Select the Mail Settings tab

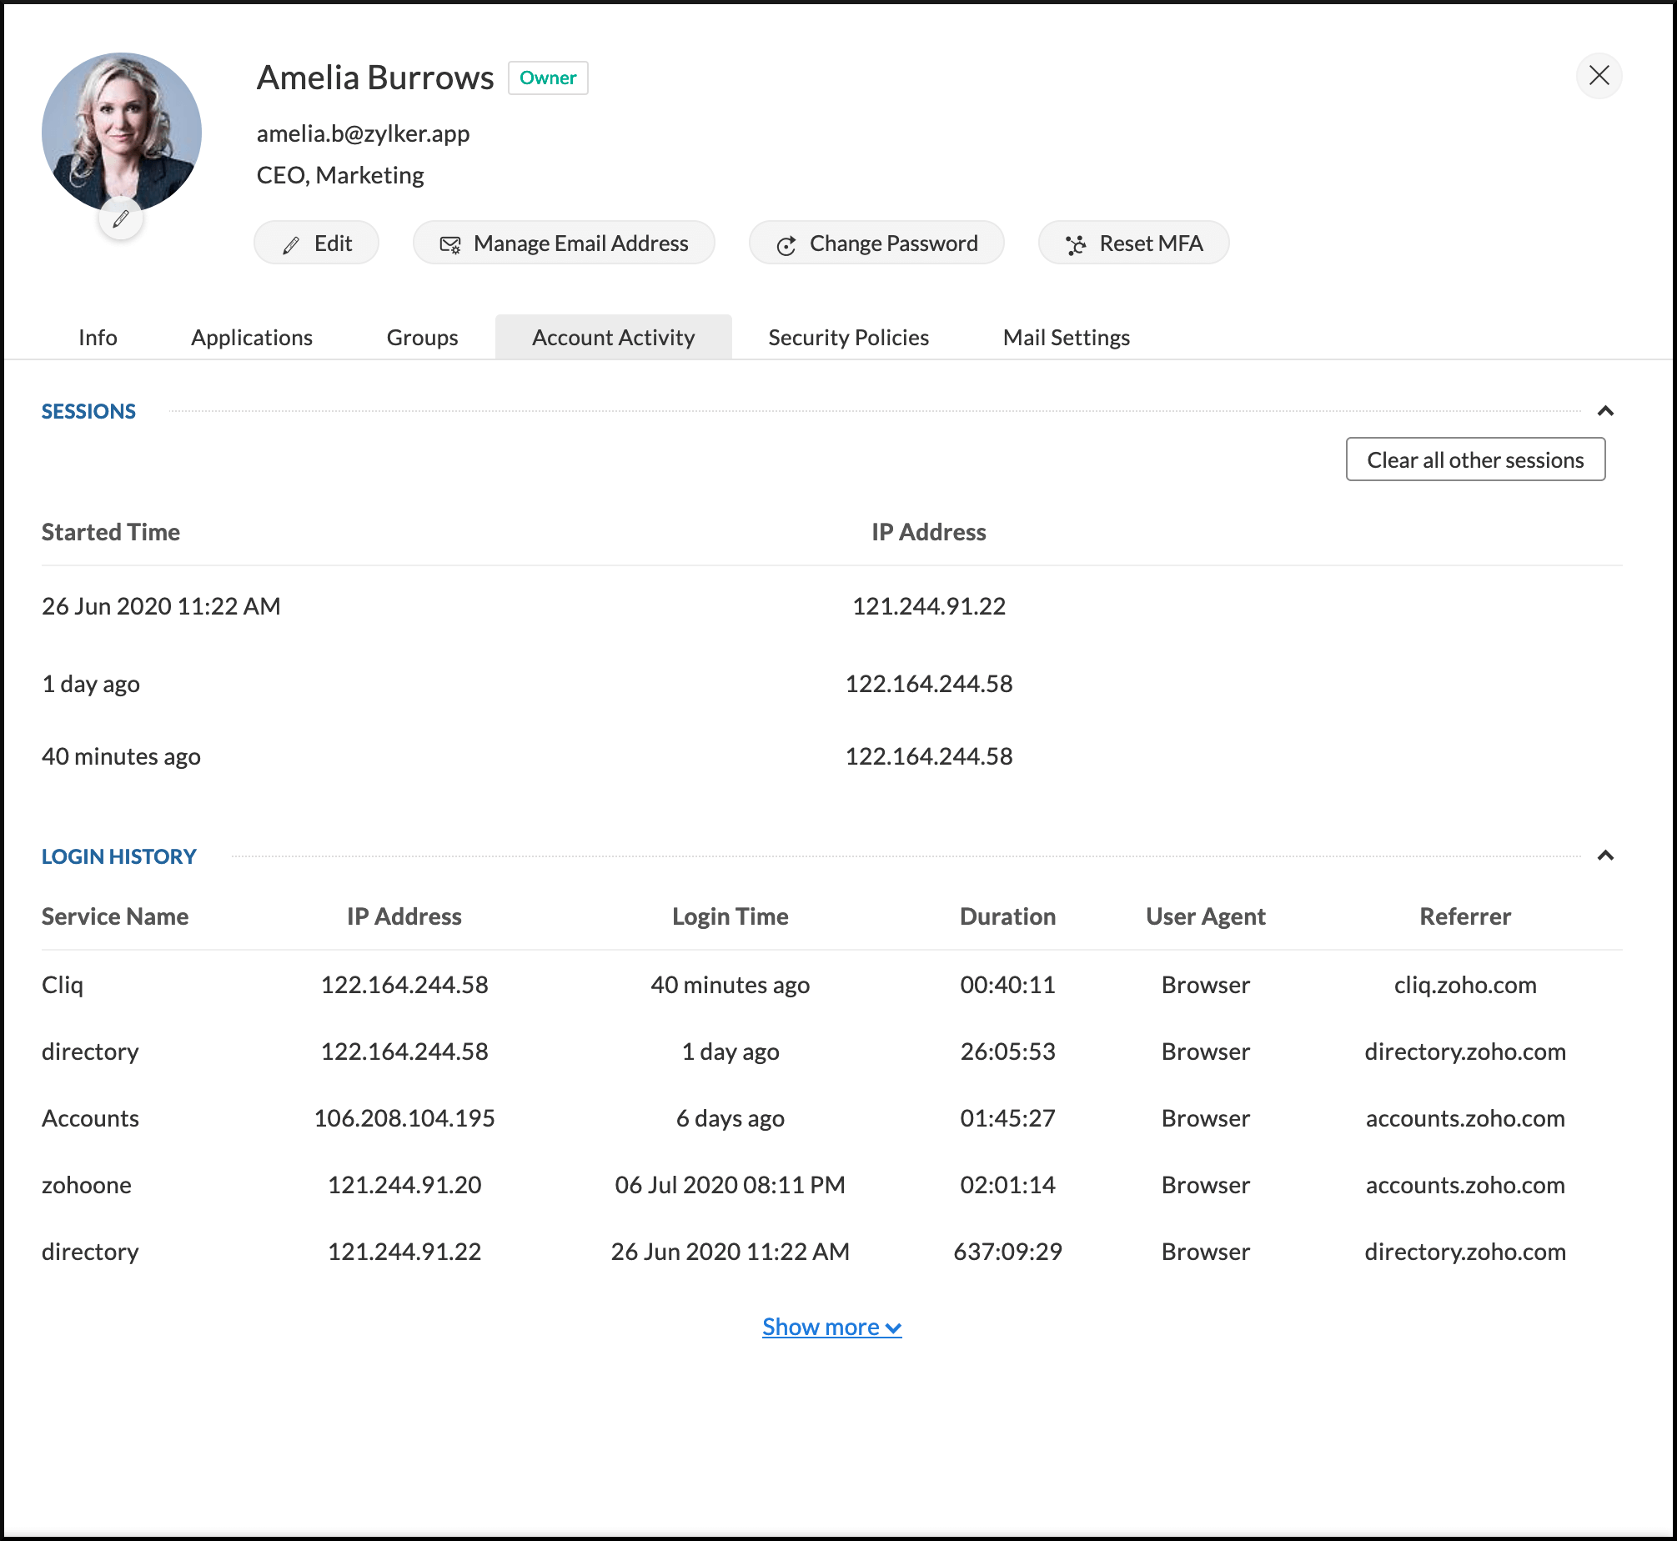pos(1066,338)
